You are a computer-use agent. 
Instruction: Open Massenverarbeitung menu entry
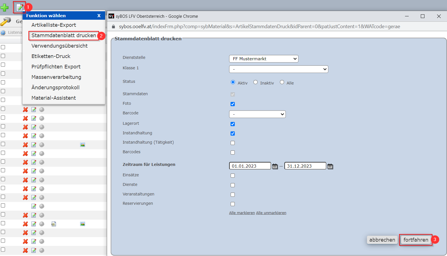click(56, 77)
